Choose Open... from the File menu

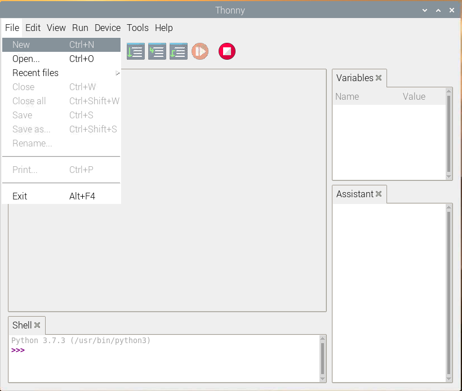click(61, 59)
